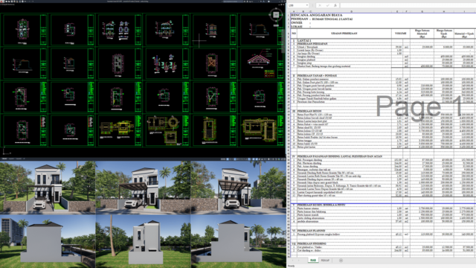
Task: Open the Excel Name Box dropdown arrow
Action: click(x=307, y=5)
